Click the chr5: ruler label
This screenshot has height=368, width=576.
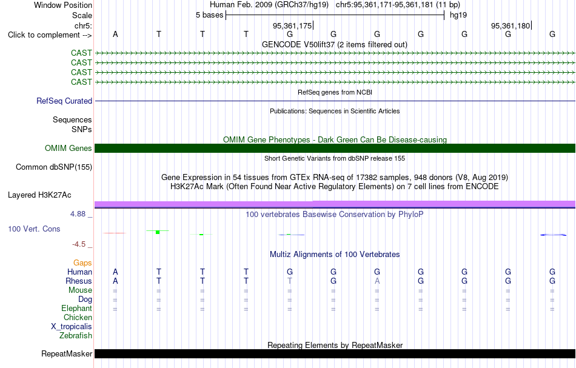(83, 25)
